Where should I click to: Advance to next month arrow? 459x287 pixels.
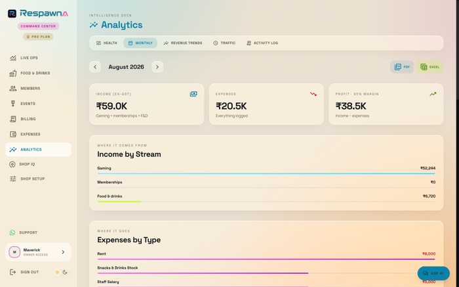coord(157,67)
